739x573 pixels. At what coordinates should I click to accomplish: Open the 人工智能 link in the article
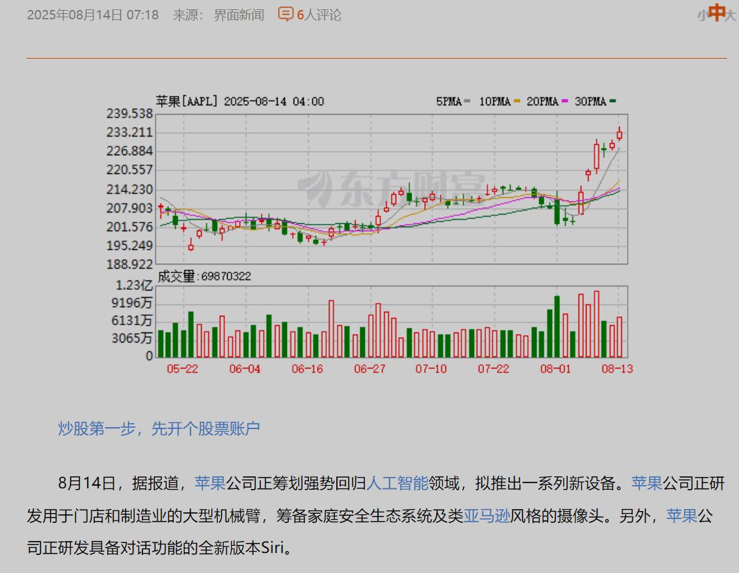pyautogui.click(x=397, y=483)
